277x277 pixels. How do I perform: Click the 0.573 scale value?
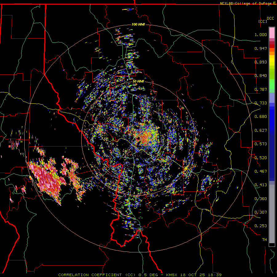[x=261, y=144]
